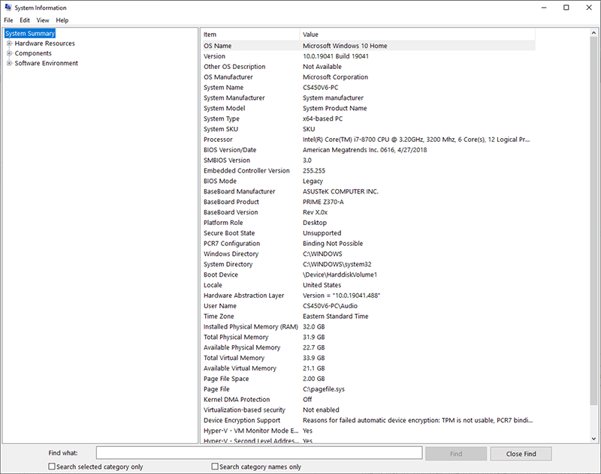Enable Search category names only
Image resolution: width=601 pixels, height=474 pixels.
pyautogui.click(x=215, y=466)
